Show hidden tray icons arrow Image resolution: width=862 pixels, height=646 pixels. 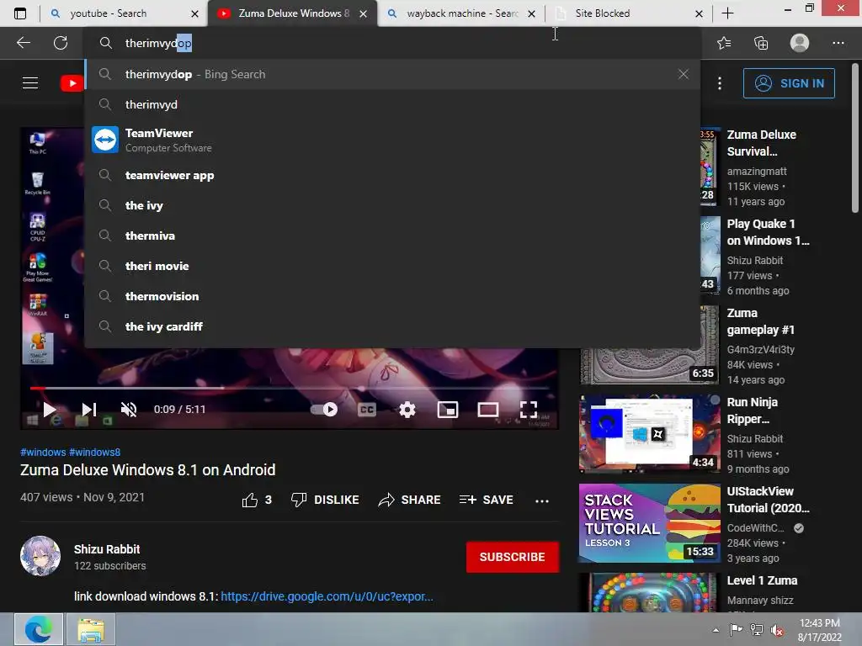click(716, 630)
